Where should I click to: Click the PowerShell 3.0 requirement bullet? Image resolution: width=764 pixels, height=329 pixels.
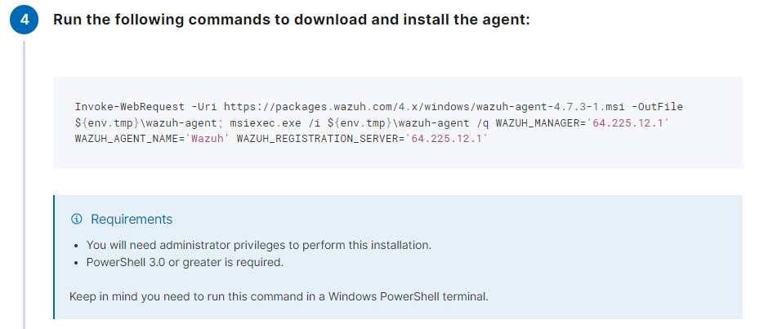(185, 262)
